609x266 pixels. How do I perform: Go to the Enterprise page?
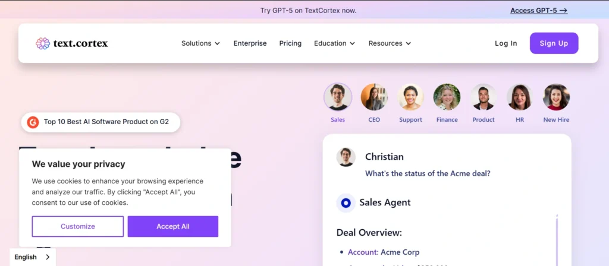pyautogui.click(x=250, y=43)
